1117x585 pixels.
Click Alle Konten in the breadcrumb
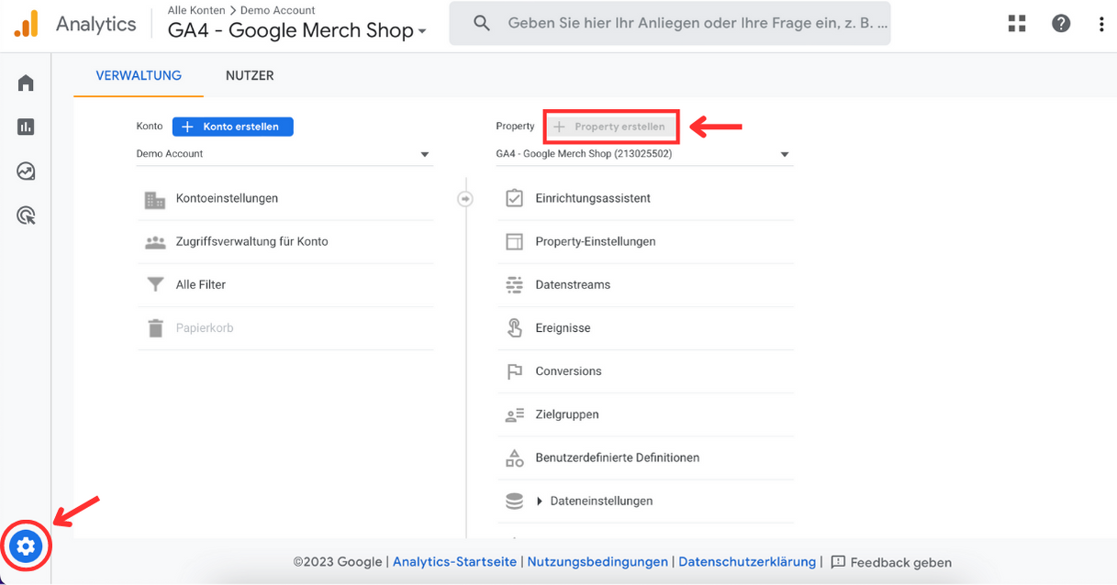coord(196,10)
